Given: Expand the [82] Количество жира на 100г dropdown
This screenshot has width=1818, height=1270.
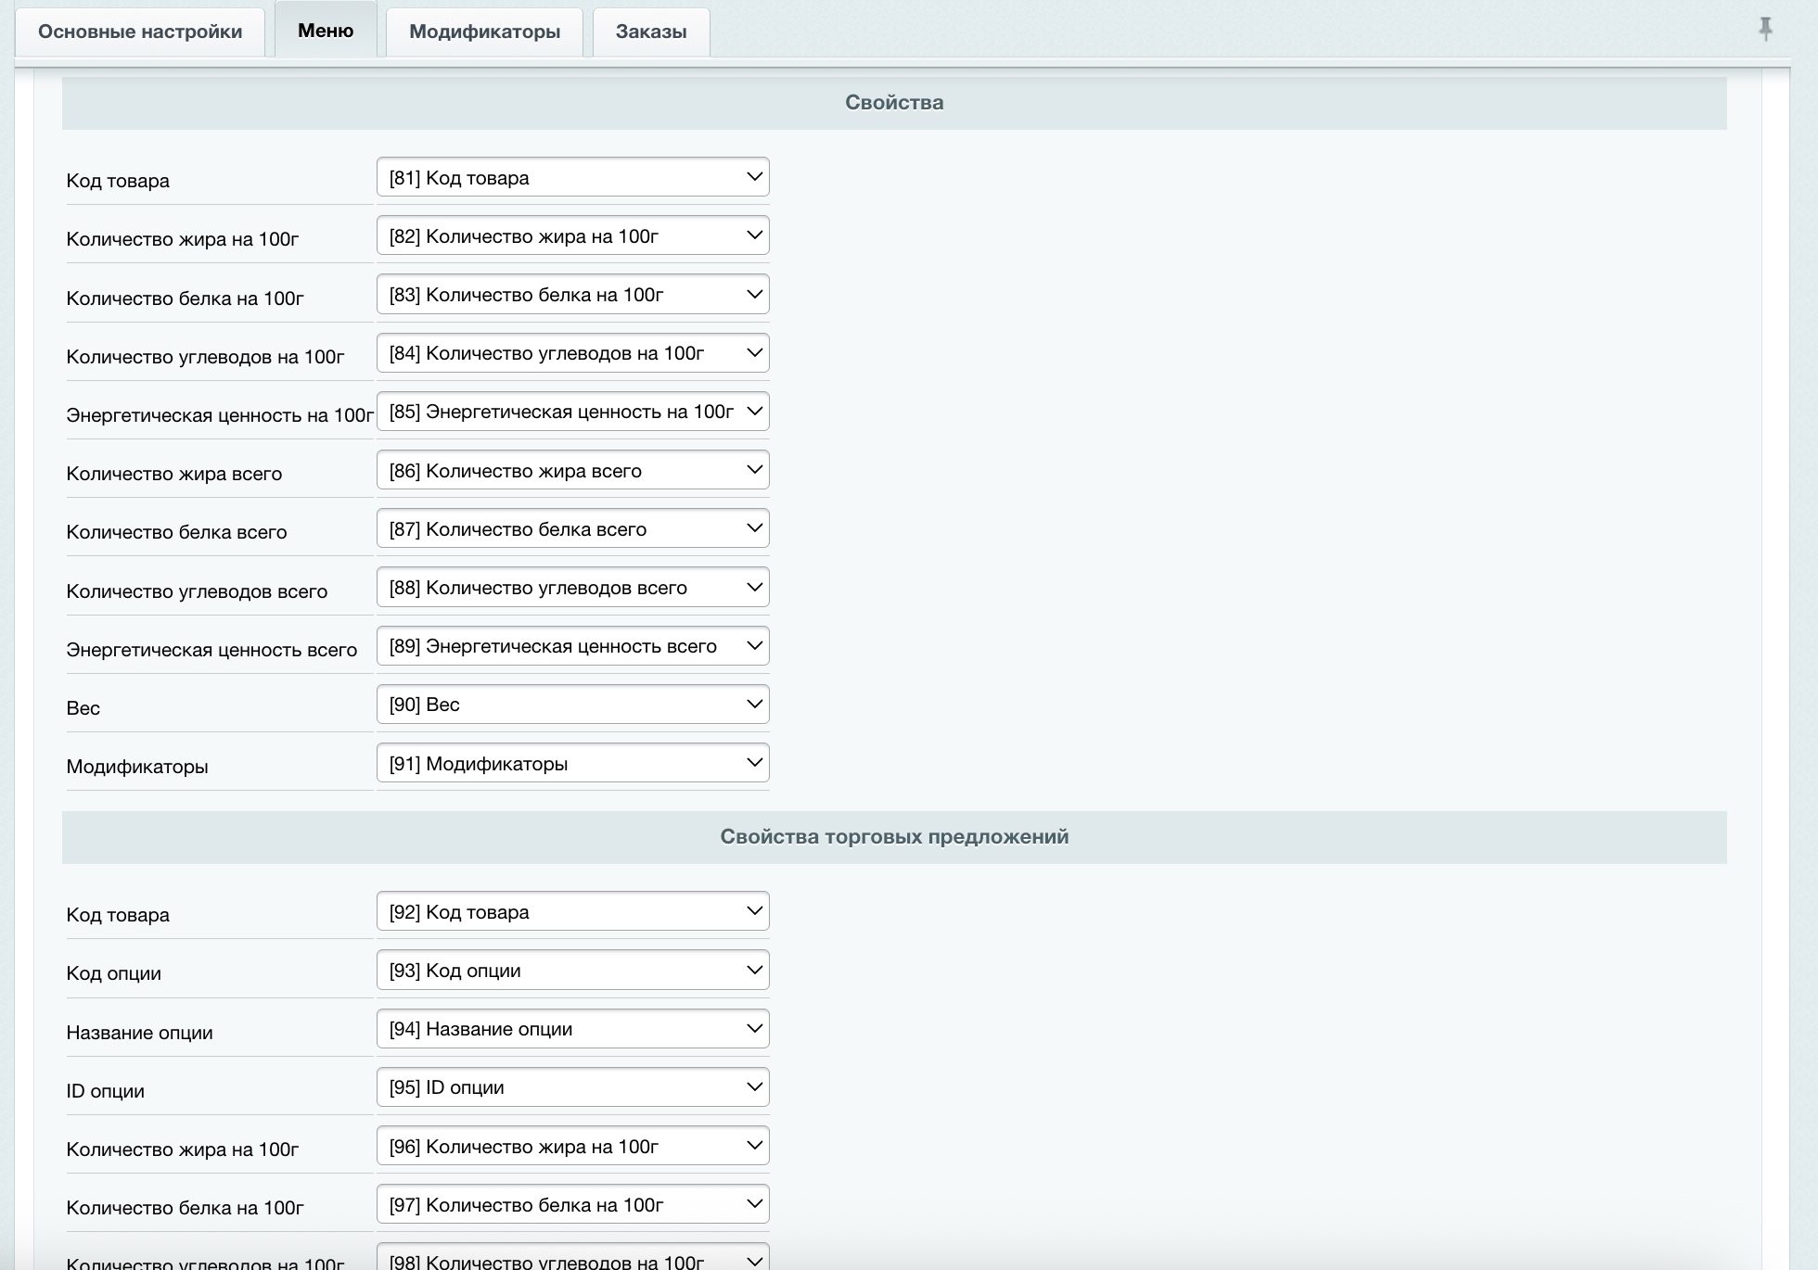Looking at the screenshot, I should pyautogui.click(x=572, y=236).
